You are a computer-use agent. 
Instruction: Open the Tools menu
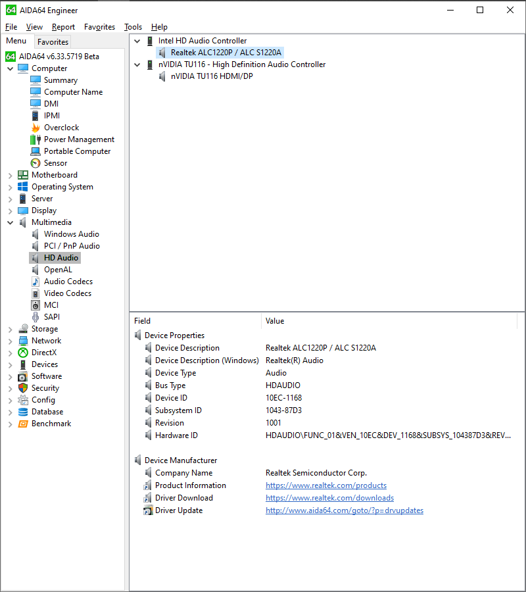click(133, 27)
